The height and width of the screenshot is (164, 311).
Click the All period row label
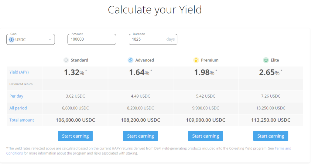(x=18, y=108)
